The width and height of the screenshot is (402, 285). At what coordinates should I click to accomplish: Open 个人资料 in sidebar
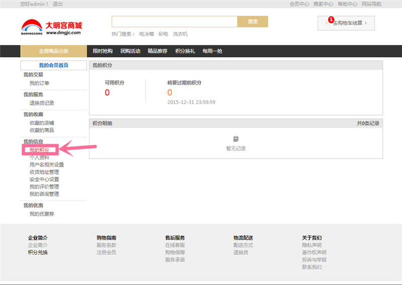point(39,157)
